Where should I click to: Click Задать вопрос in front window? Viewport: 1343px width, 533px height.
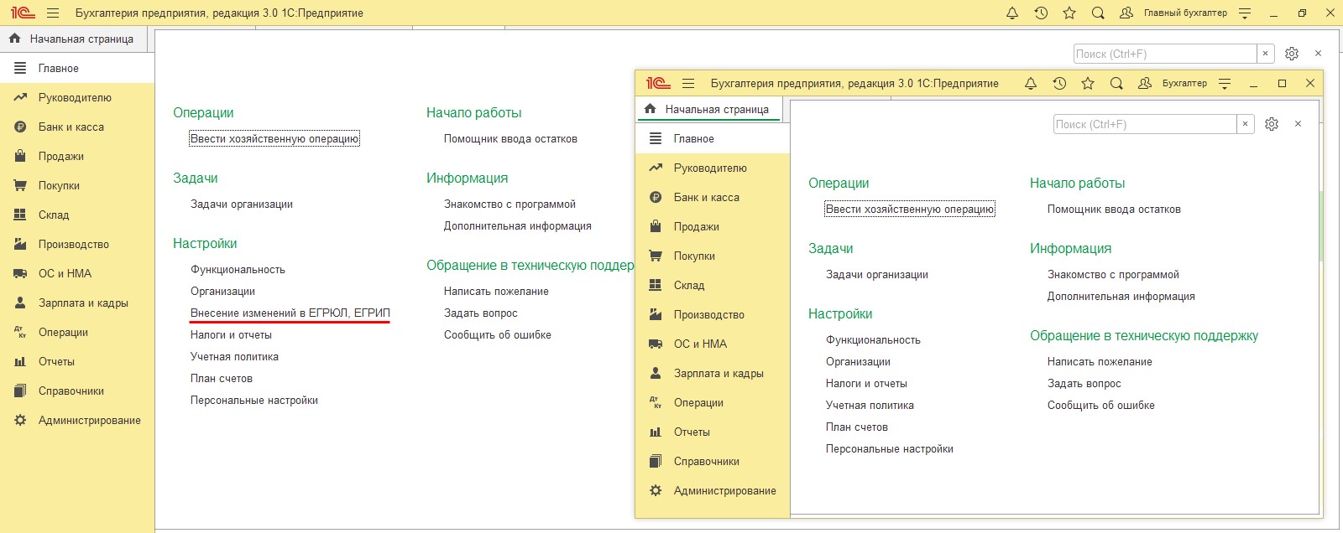pyautogui.click(x=1084, y=383)
